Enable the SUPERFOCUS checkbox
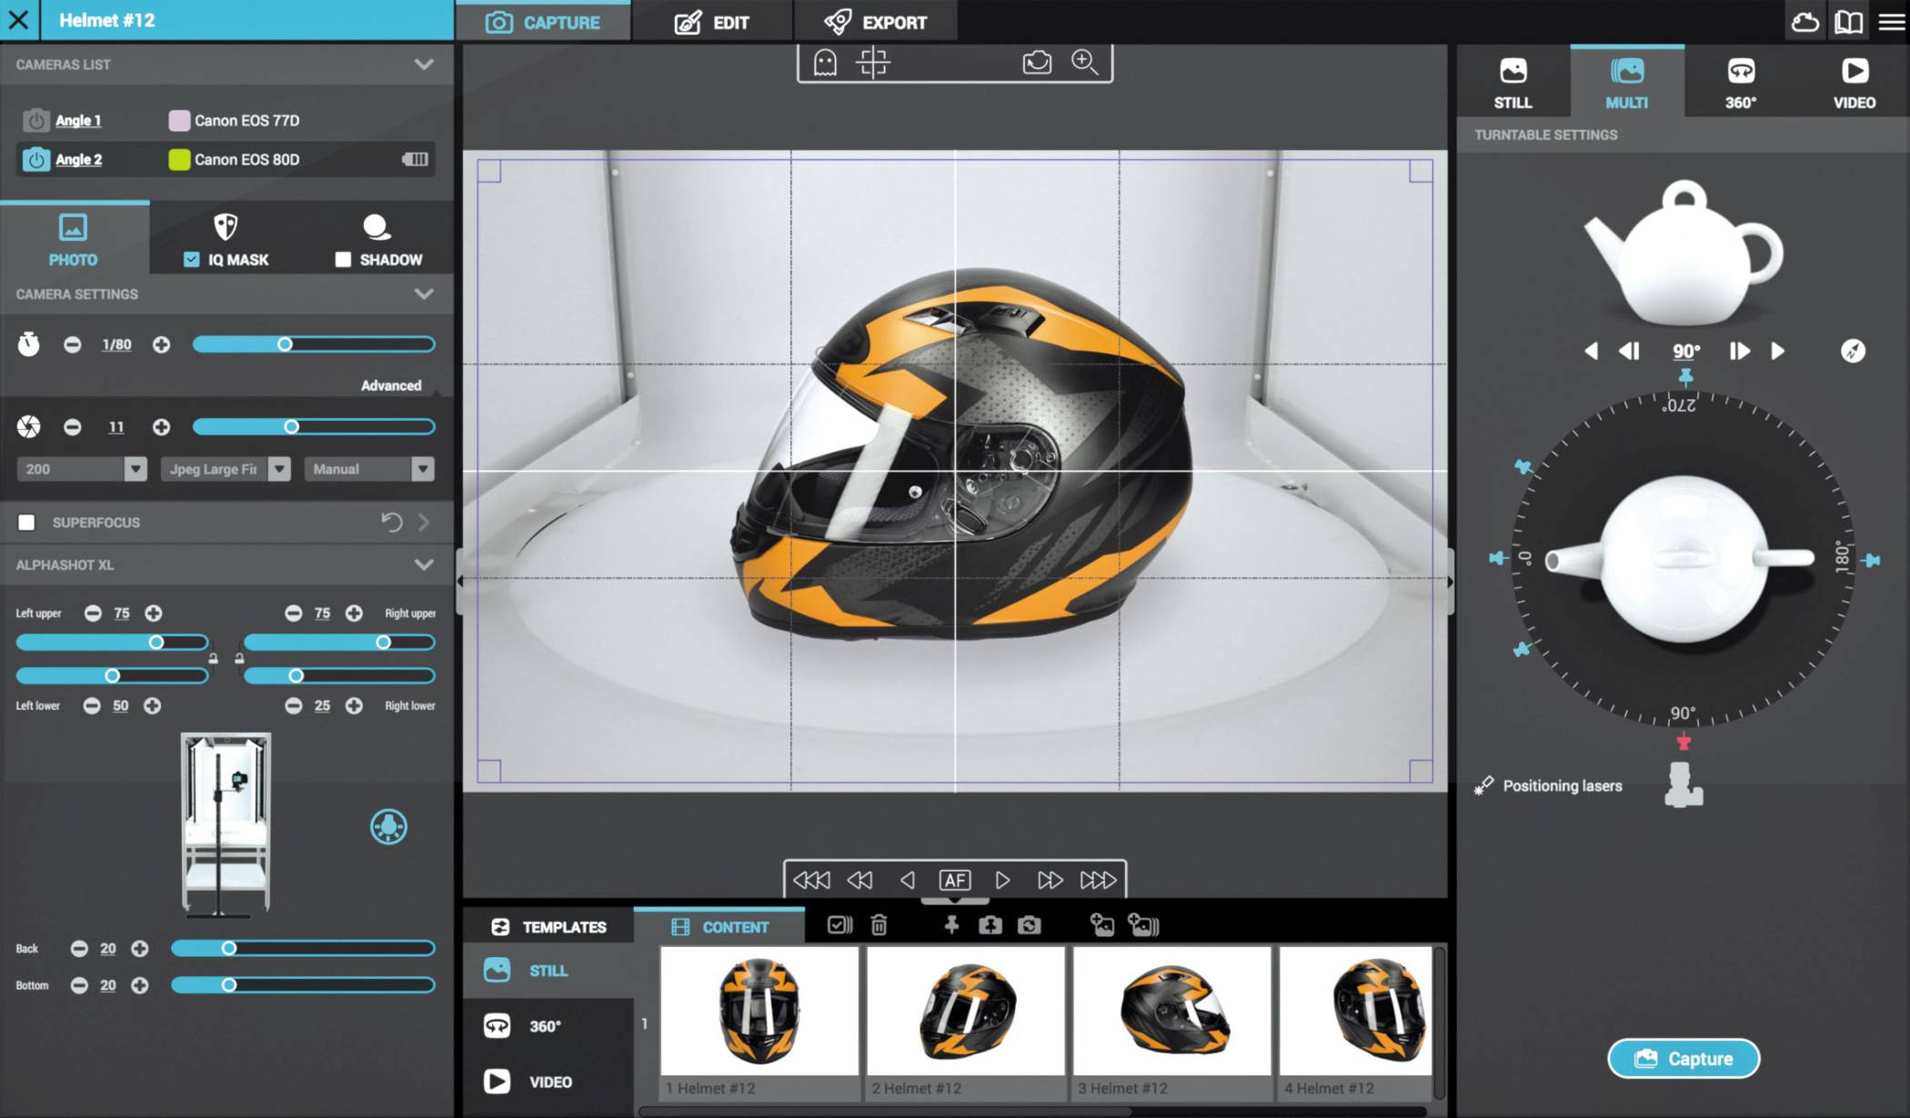Viewport: 1910px width, 1118px height. 26,522
